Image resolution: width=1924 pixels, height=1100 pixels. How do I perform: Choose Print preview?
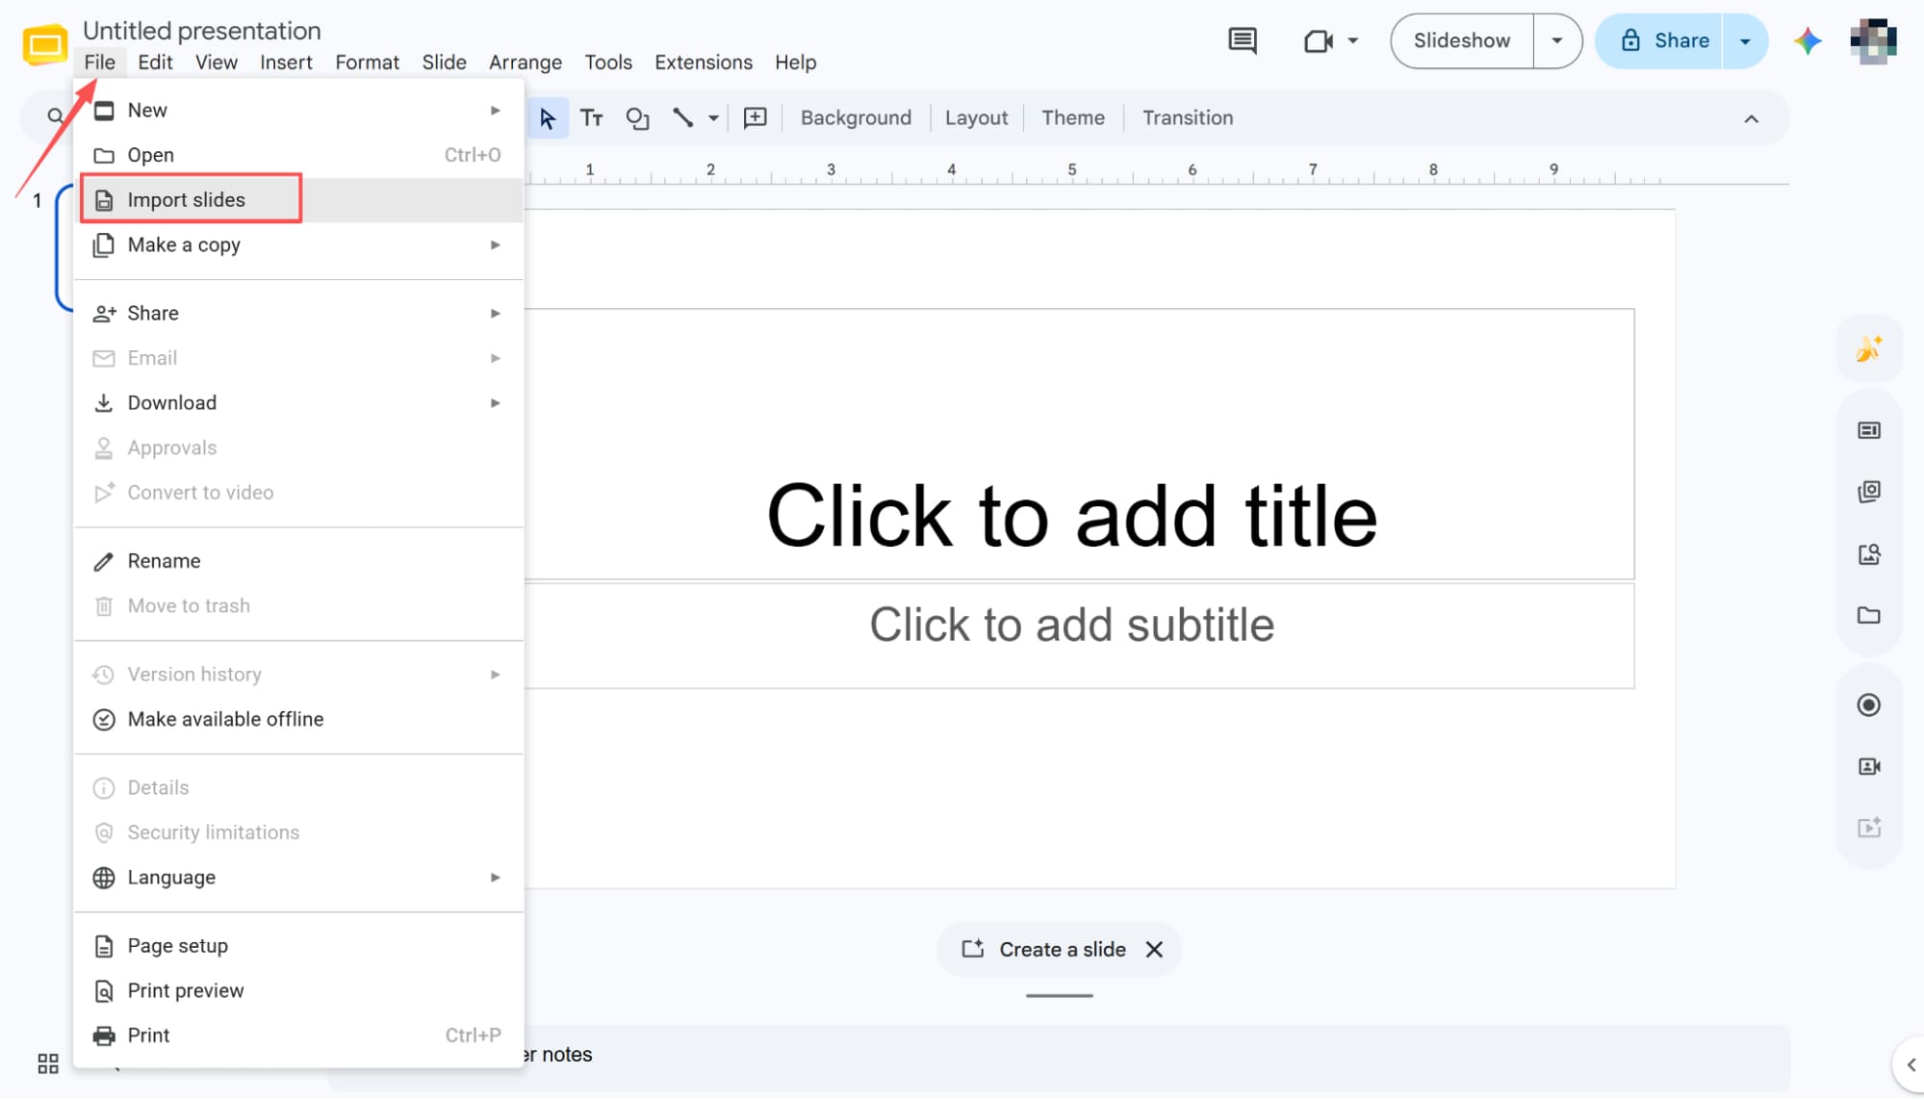point(298,990)
